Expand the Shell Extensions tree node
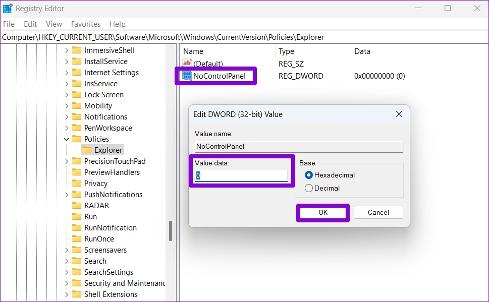The width and height of the screenshot is (489, 302). pyautogui.click(x=67, y=294)
